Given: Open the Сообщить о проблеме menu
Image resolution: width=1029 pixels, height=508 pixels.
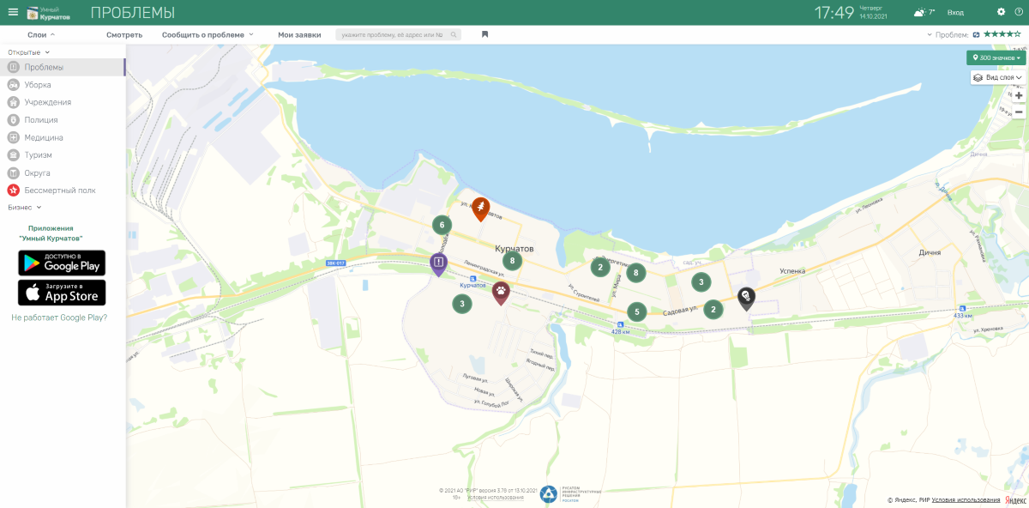Looking at the screenshot, I should (208, 35).
